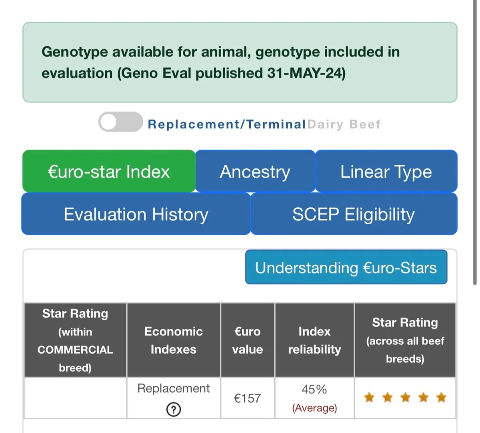Open the €uro-star Index tab

point(109,172)
